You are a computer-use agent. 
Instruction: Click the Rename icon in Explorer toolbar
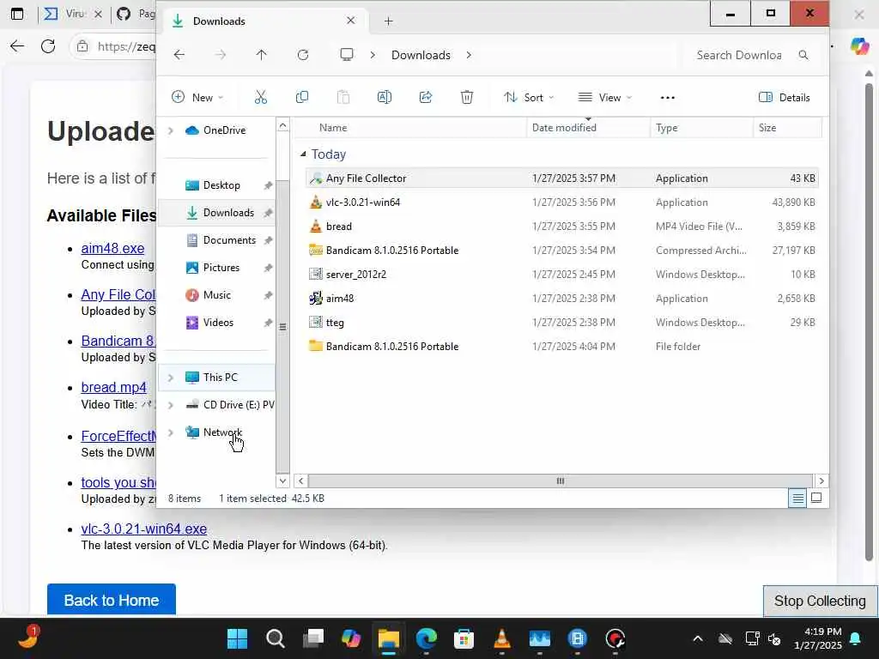[384, 98]
